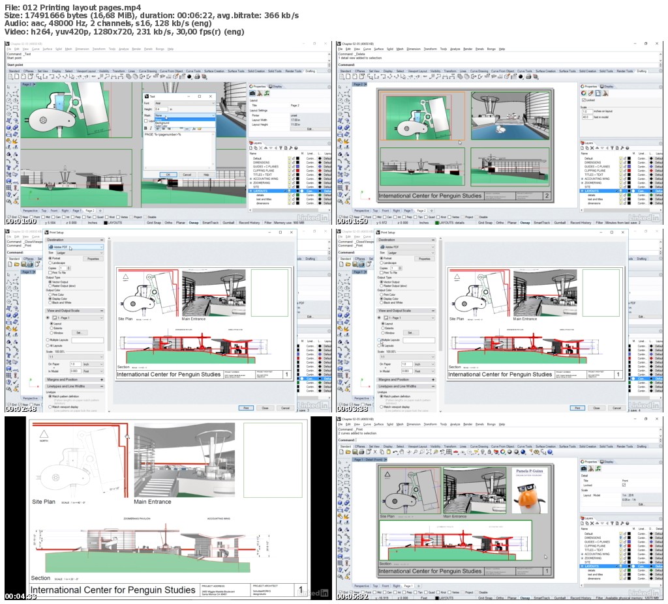Open the Perspective viewport tab in the 00:01:00 frame
The image size is (668, 604).
click(30, 210)
